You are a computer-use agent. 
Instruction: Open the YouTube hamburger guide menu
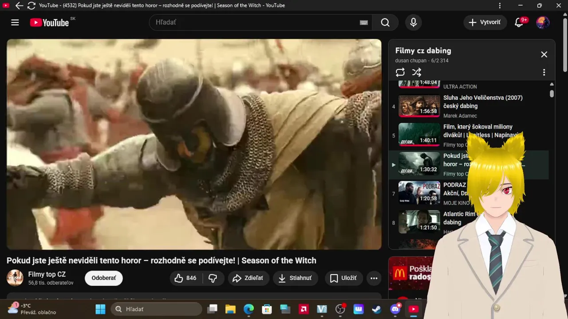pyautogui.click(x=15, y=22)
